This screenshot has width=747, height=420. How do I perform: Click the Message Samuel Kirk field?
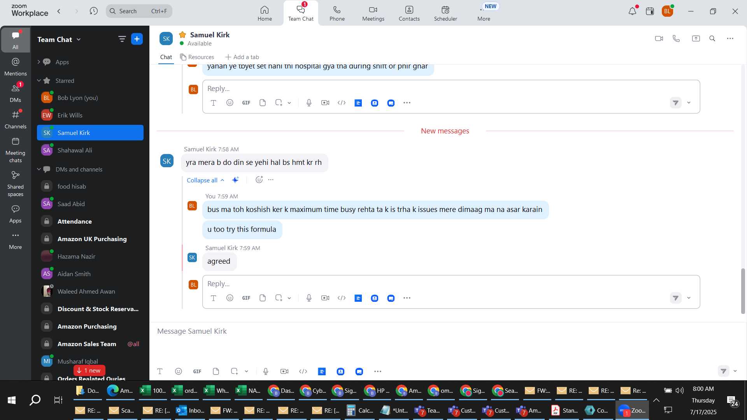pyautogui.click(x=447, y=331)
